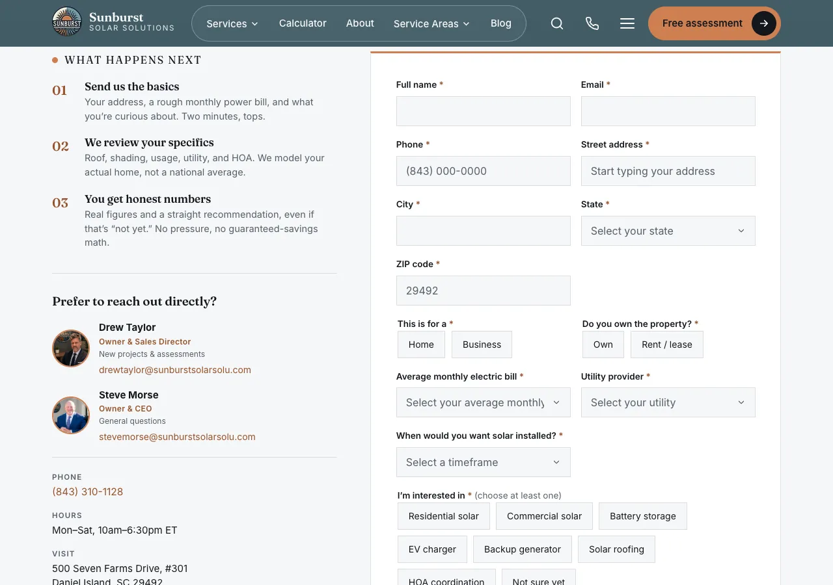833x585 pixels.
Task: Click the phone icon in header
Action: point(592,23)
